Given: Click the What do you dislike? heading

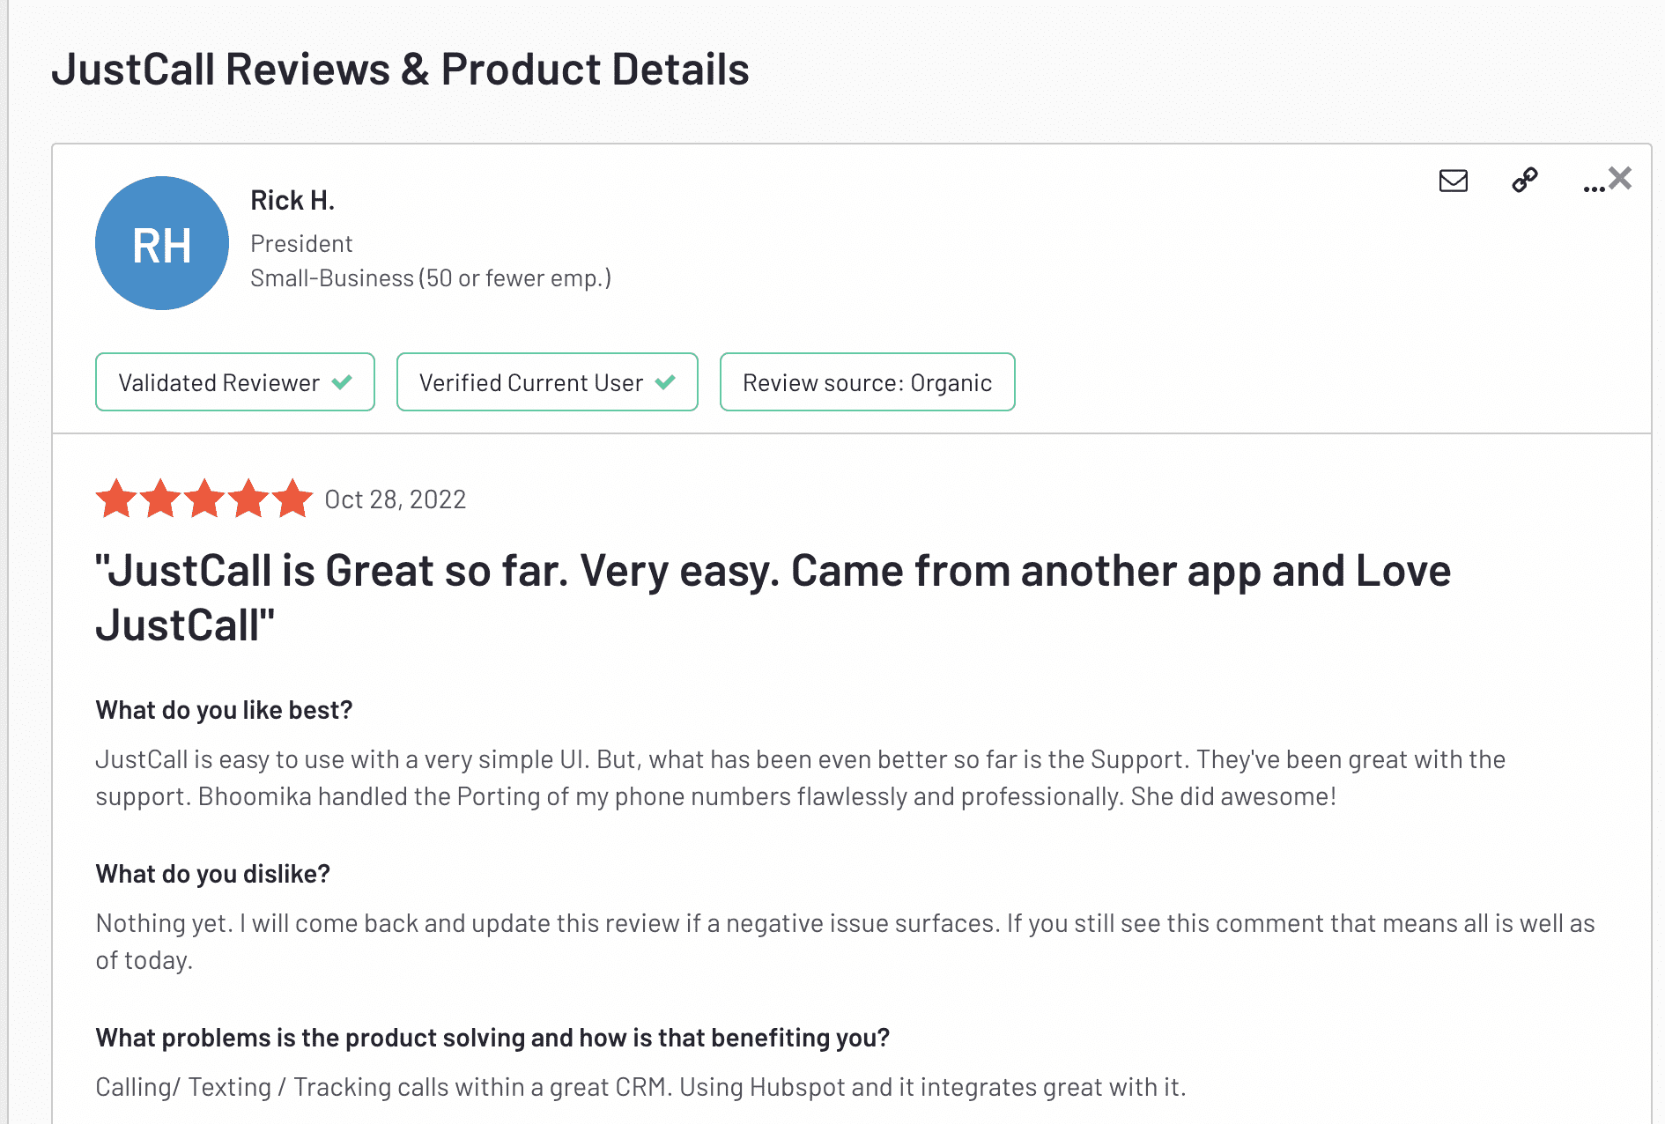Looking at the screenshot, I should coord(212,874).
